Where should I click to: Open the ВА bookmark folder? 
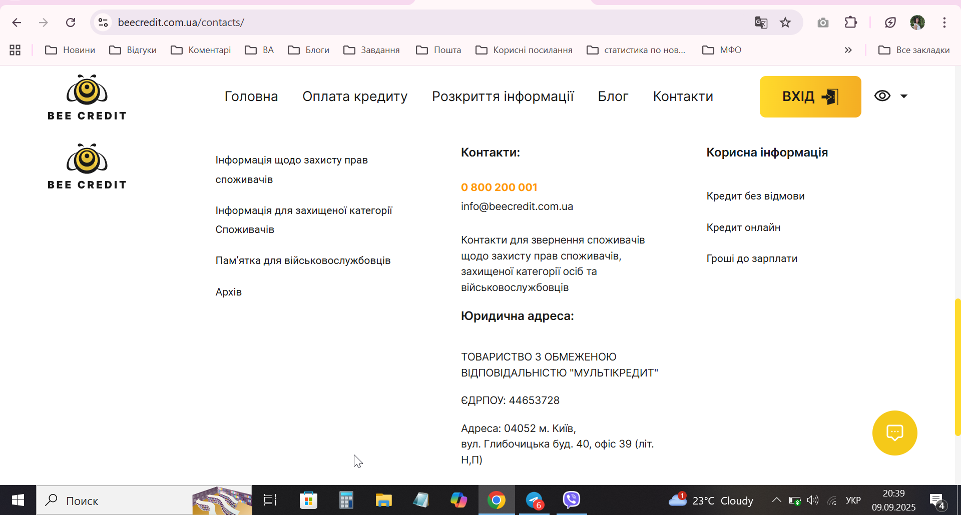click(259, 50)
